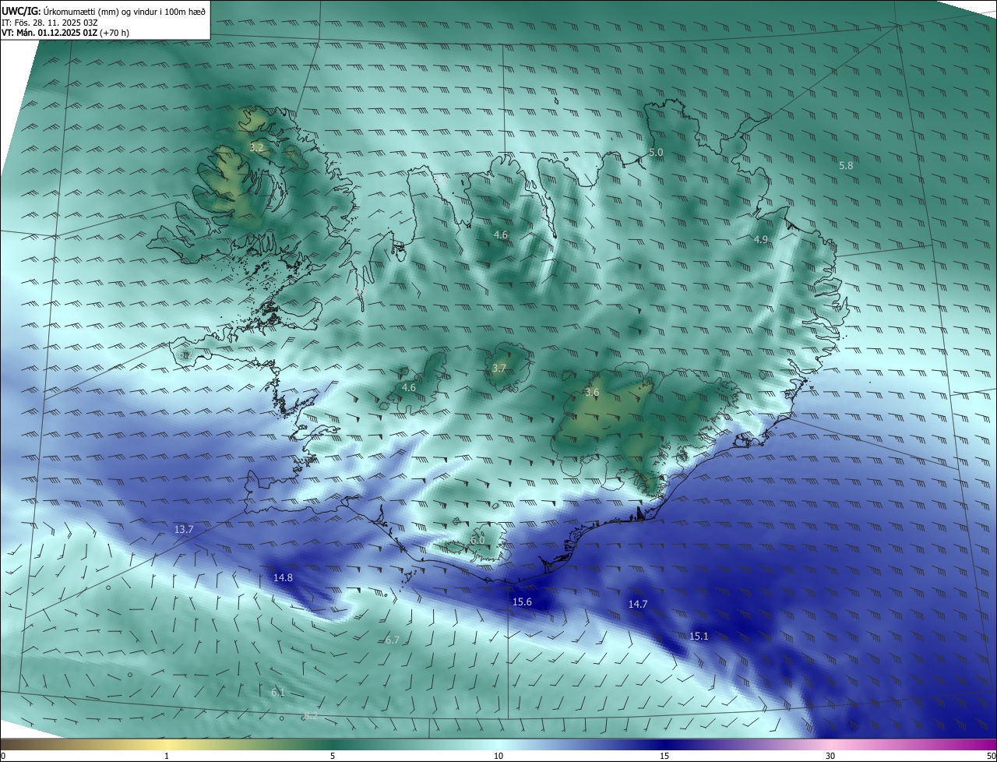Click the colorbar tick label 50
Viewport: 997px width, 762px height.
(x=991, y=756)
